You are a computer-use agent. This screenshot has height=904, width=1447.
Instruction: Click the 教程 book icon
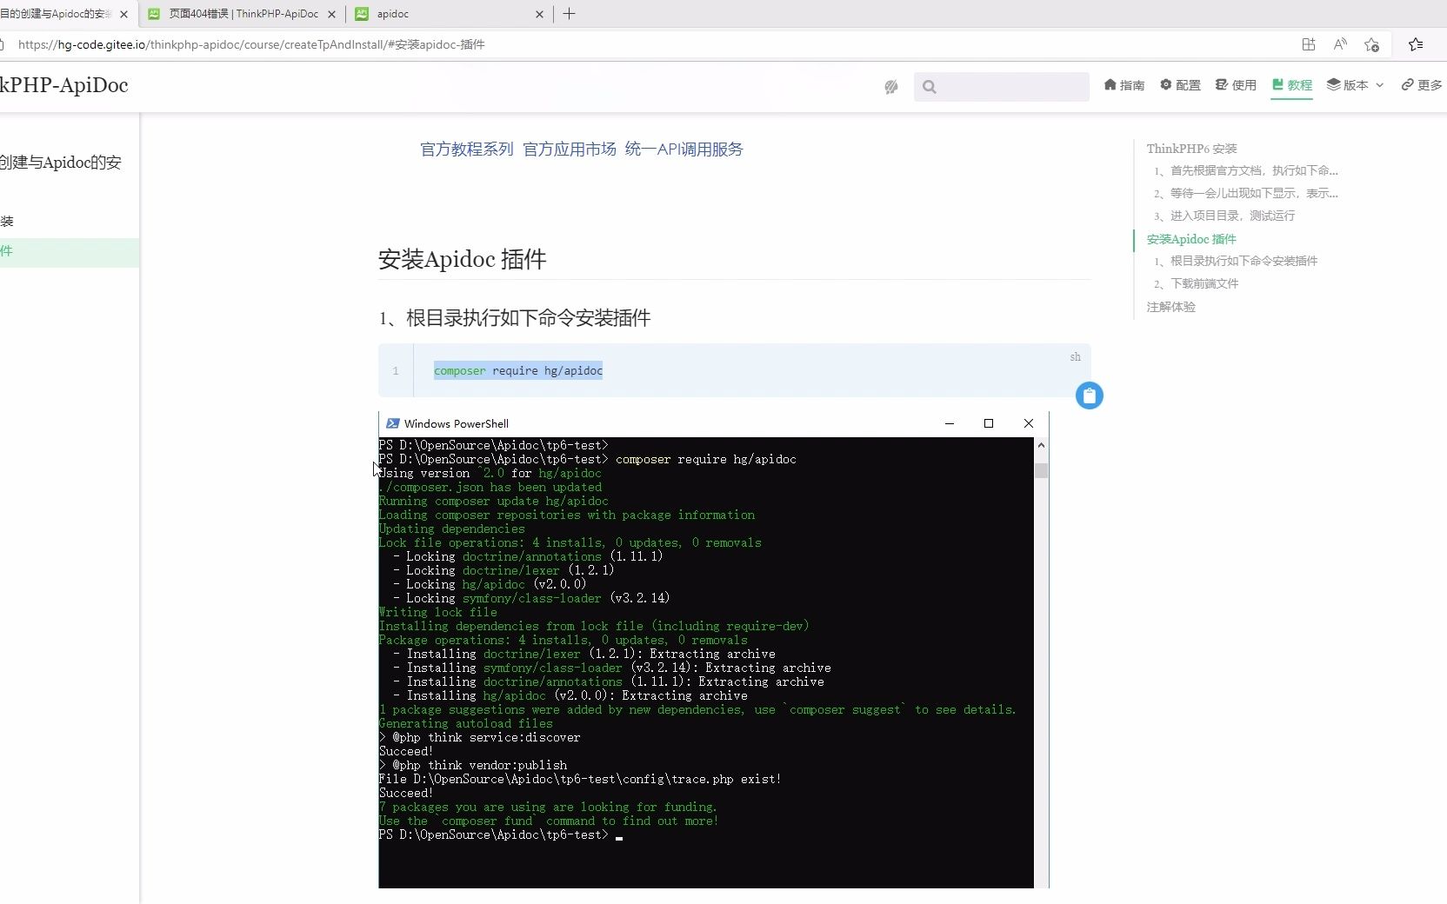1277,84
